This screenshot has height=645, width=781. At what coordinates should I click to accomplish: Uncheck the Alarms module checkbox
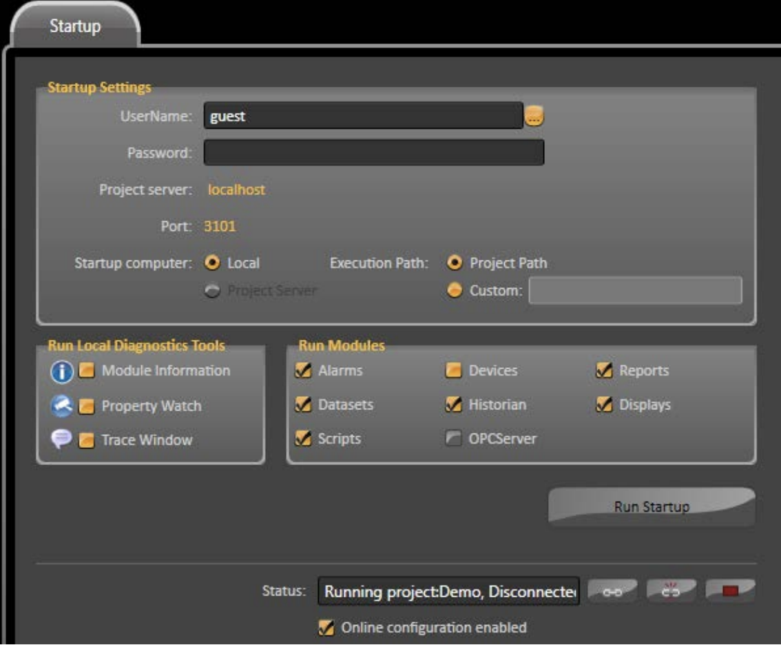pos(303,371)
